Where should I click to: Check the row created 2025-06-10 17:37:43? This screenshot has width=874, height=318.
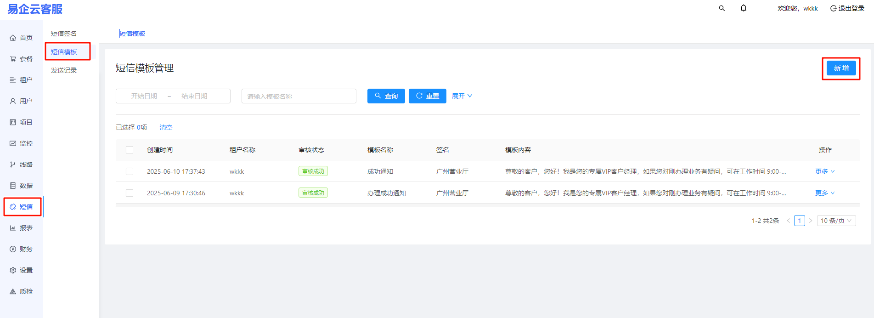click(x=130, y=171)
